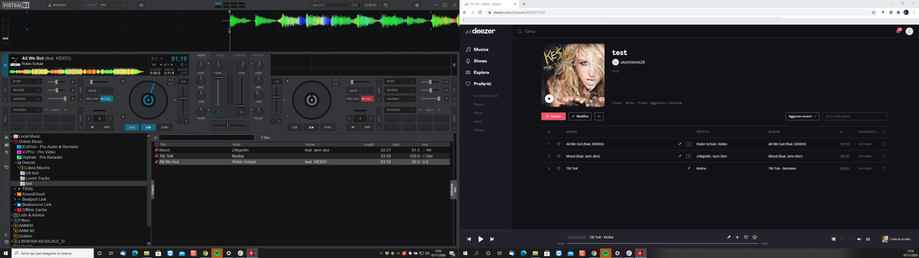The height and width of the screenshot is (258, 919).
Task: Open Deezer user profile avatar
Action: pos(909,31)
